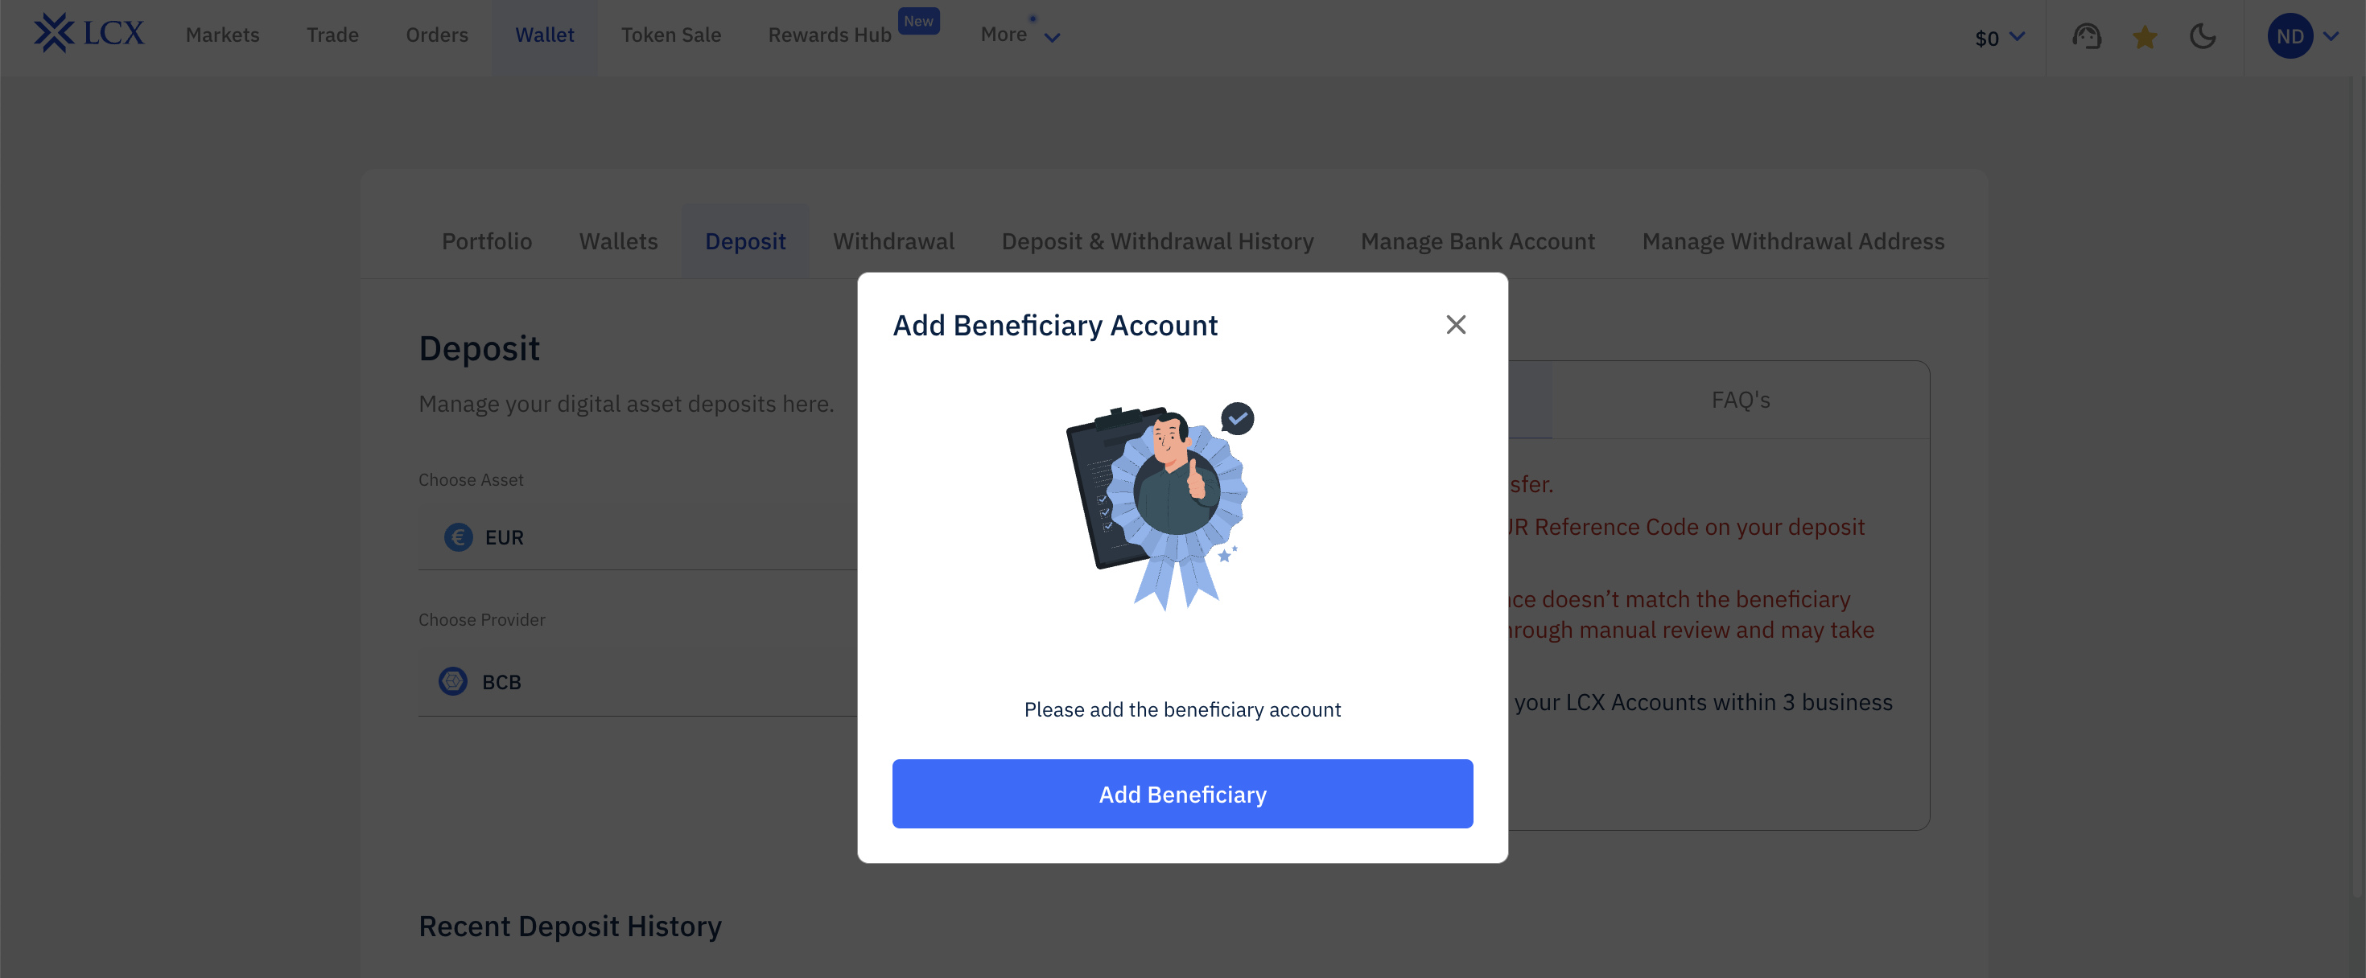2366x978 pixels.
Task: Open the Manage Bank Account tab
Action: point(1477,240)
